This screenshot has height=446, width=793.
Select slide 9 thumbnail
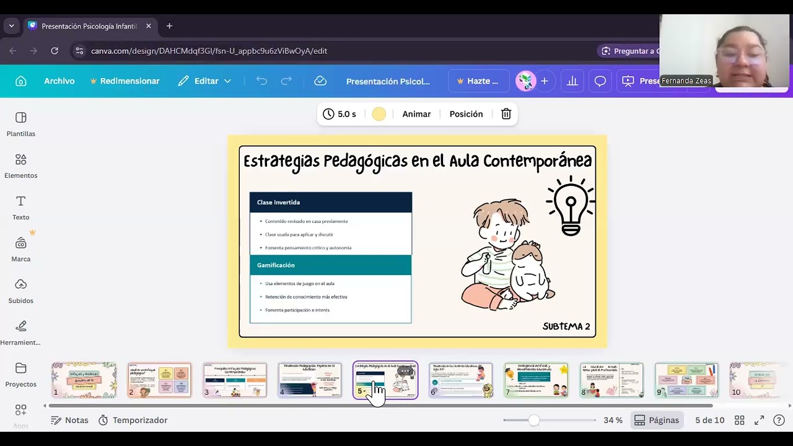click(x=687, y=380)
